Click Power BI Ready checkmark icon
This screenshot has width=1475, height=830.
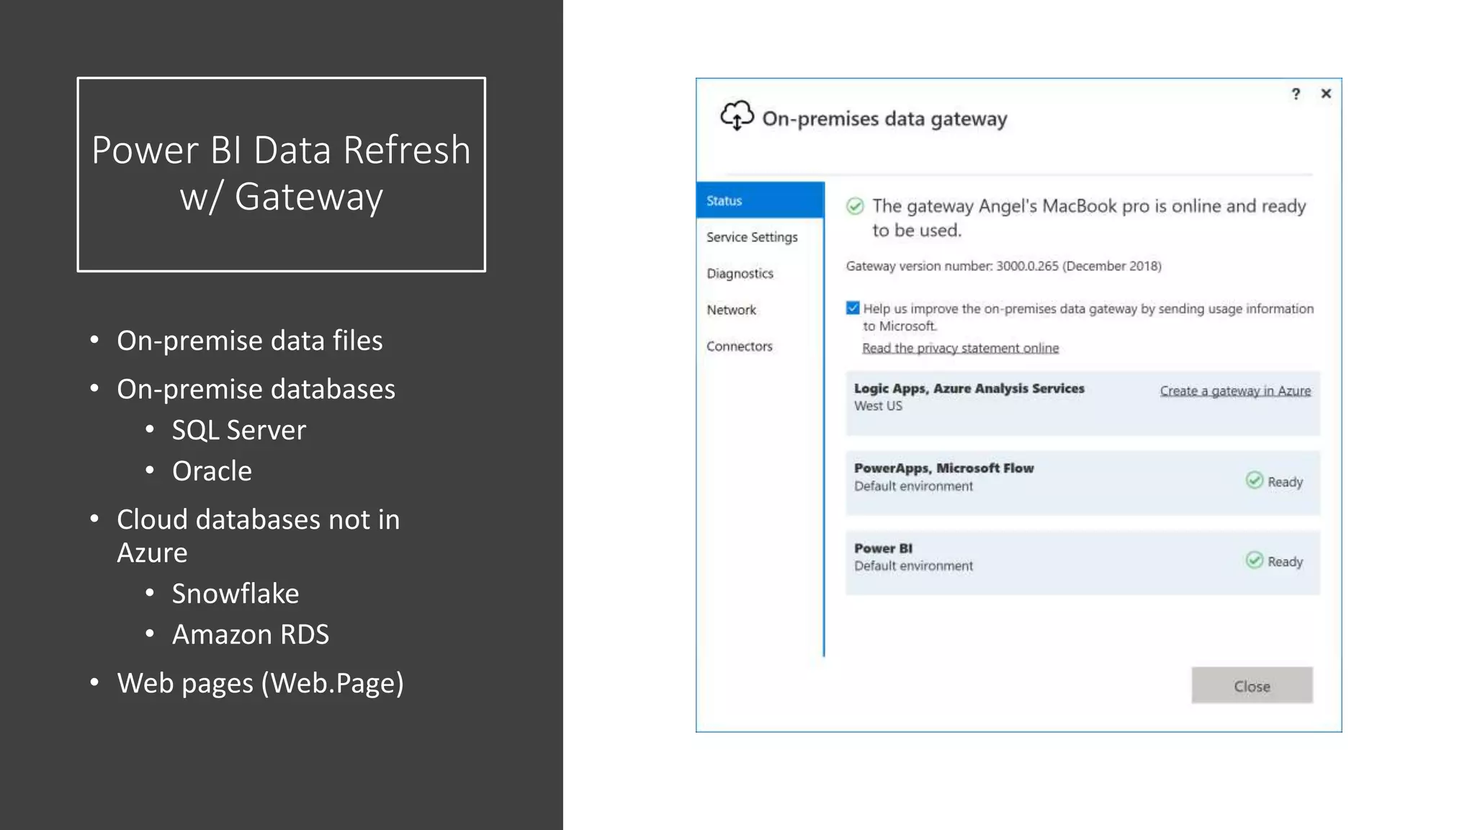[1255, 561]
